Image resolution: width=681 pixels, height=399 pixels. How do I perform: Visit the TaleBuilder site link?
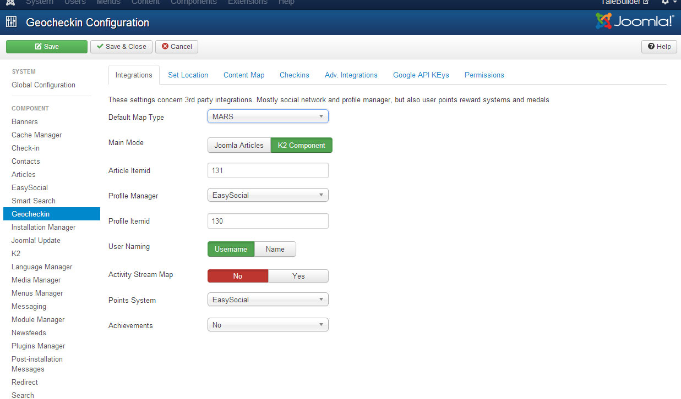click(x=624, y=2)
